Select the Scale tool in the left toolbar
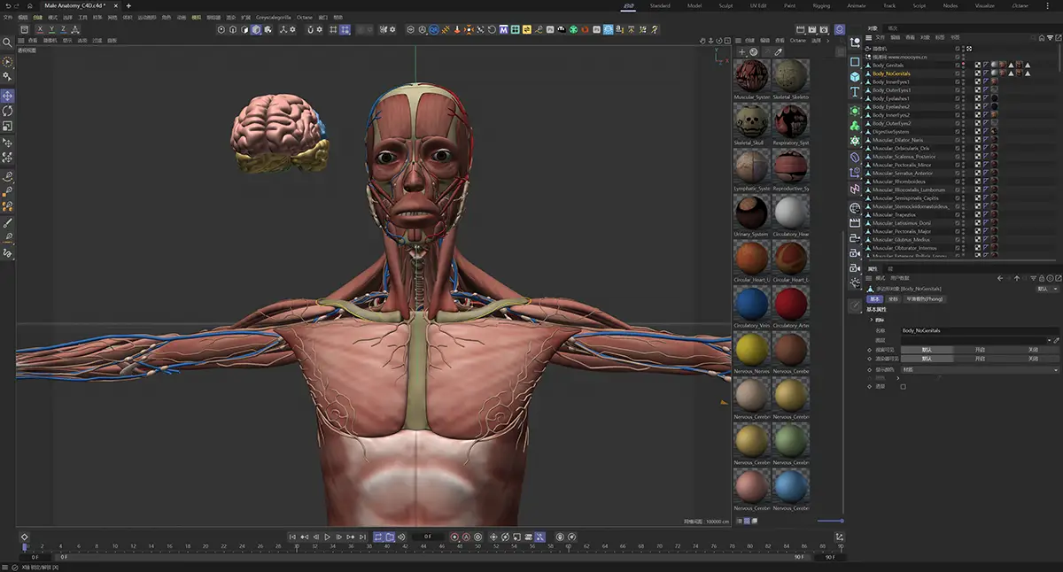The image size is (1063, 572). [7, 123]
